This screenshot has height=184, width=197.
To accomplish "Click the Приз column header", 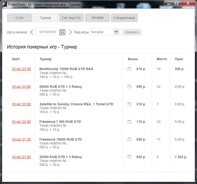I will (179, 59).
